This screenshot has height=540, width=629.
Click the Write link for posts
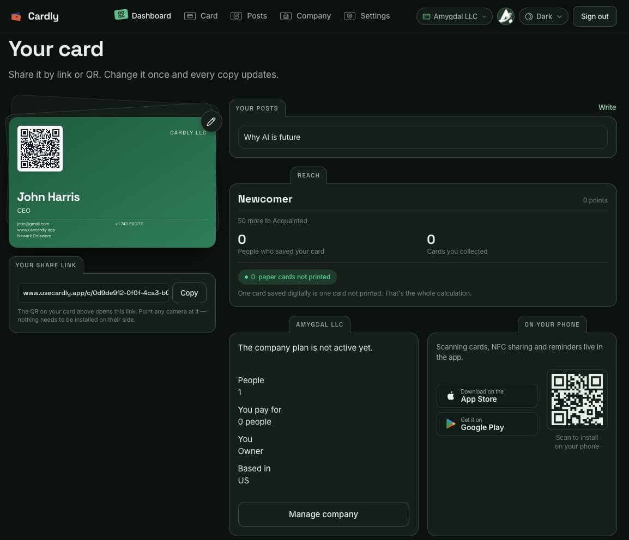click(x=607, y=107)
